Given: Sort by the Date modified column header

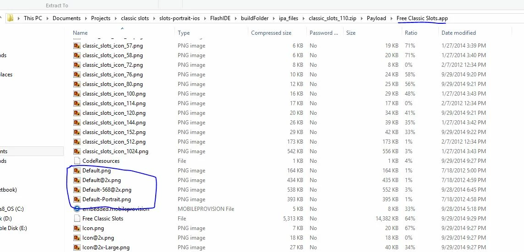Looking at the screenshot, I should click(x=458, y=33).
